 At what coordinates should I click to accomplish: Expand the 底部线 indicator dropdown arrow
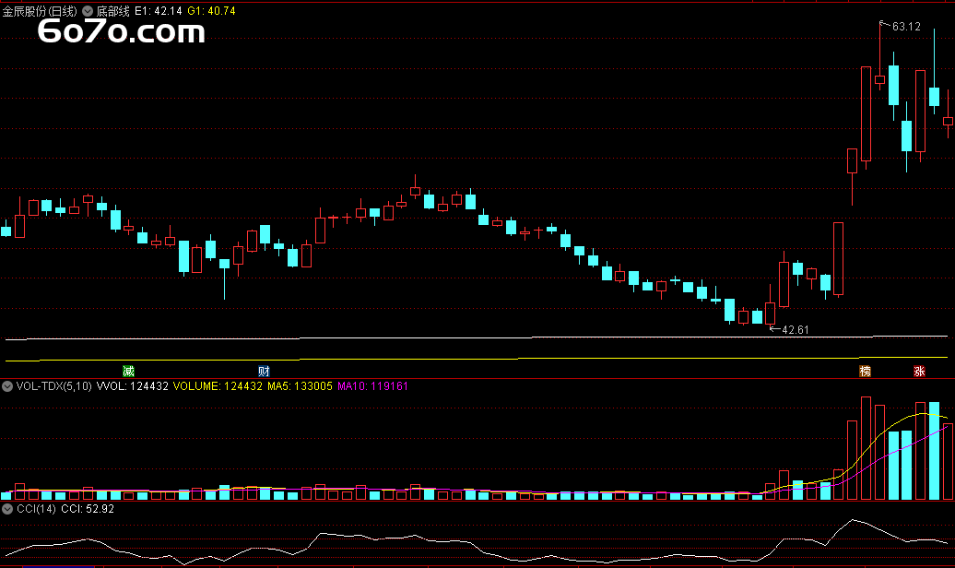point(88,11)
